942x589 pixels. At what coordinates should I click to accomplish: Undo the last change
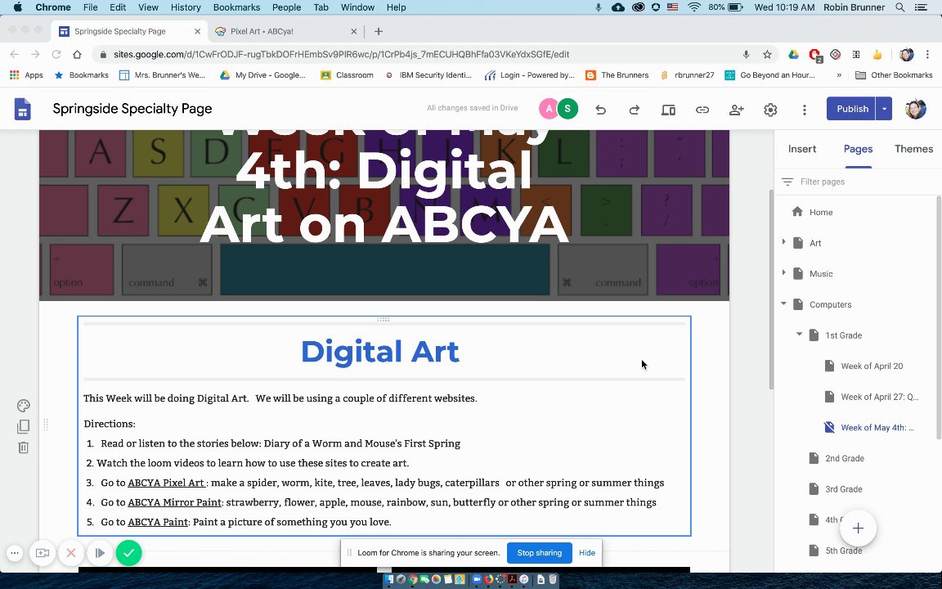tap(600, 110)
